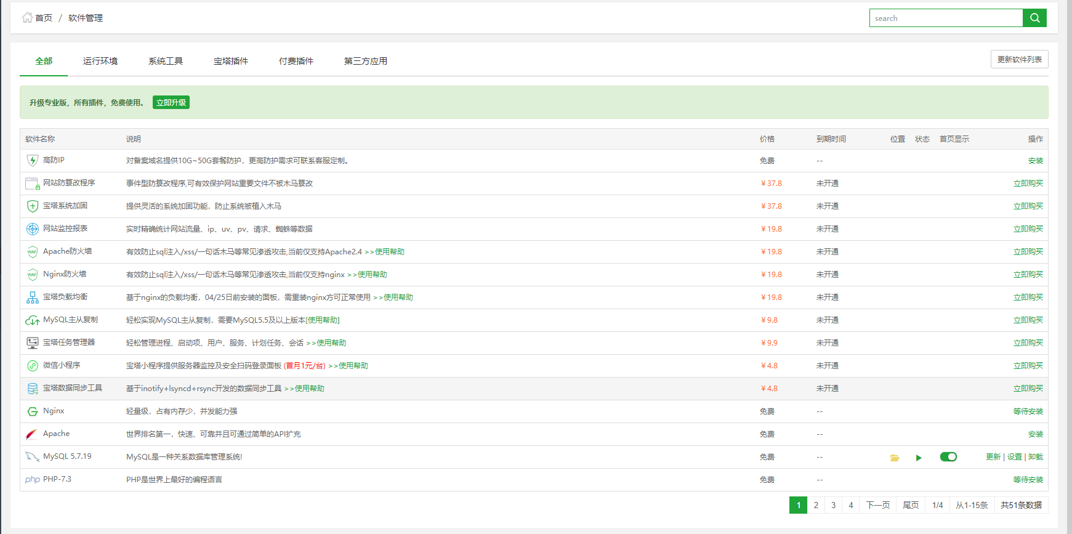The height and width of the screenshot is (534, 1072).
Task: Click the 宝塔任务管理器 icon
Action: pos(33,342)
